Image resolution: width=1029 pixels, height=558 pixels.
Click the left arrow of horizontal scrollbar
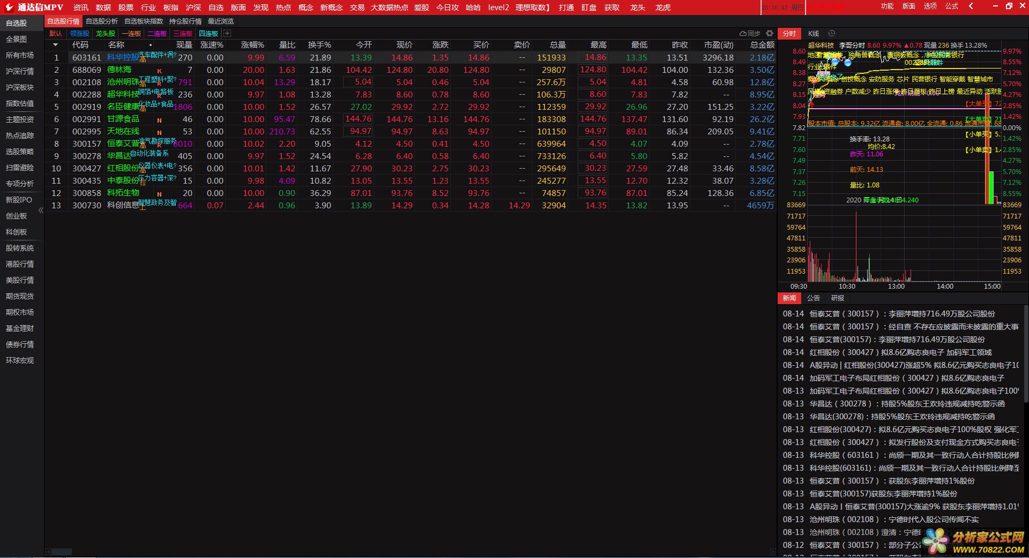48,552
